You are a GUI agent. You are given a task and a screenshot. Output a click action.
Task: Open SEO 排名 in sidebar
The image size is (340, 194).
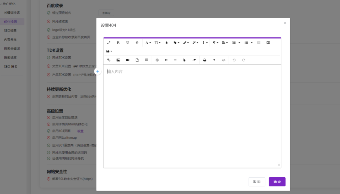click(11, 66)
